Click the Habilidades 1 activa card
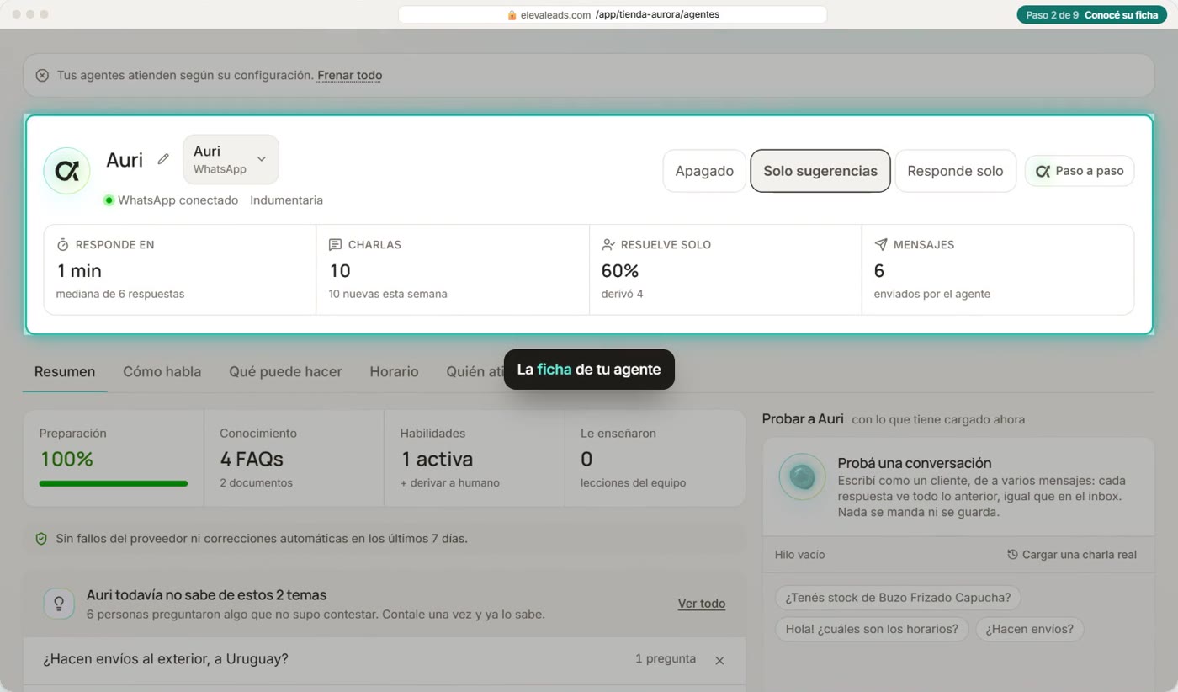 click(475, 458)
